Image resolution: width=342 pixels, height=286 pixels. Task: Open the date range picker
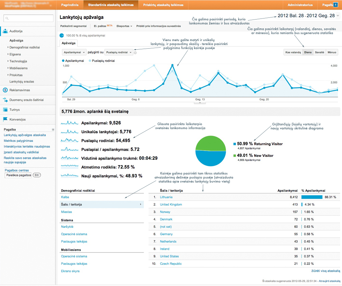coord(308,16)
